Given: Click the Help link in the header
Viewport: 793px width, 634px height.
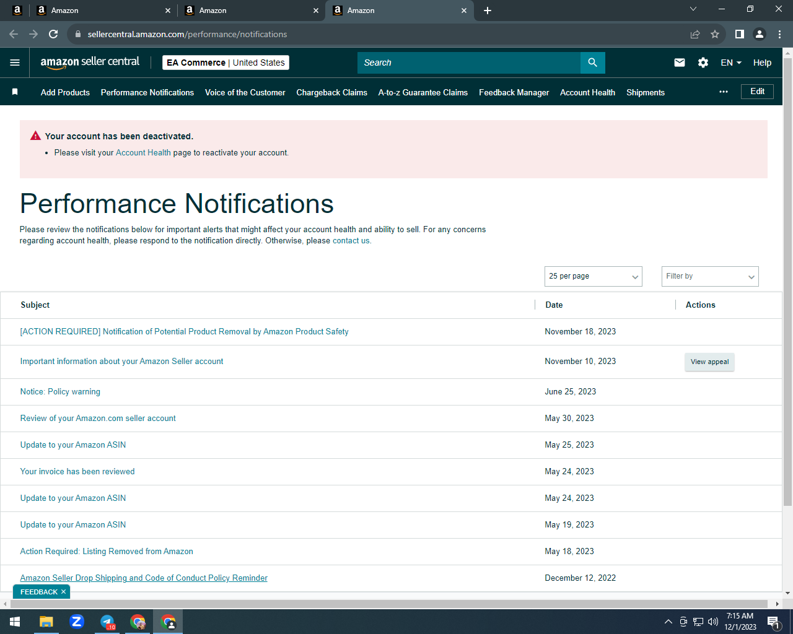Looking at the screenshot, I should (x=762, y=63).
